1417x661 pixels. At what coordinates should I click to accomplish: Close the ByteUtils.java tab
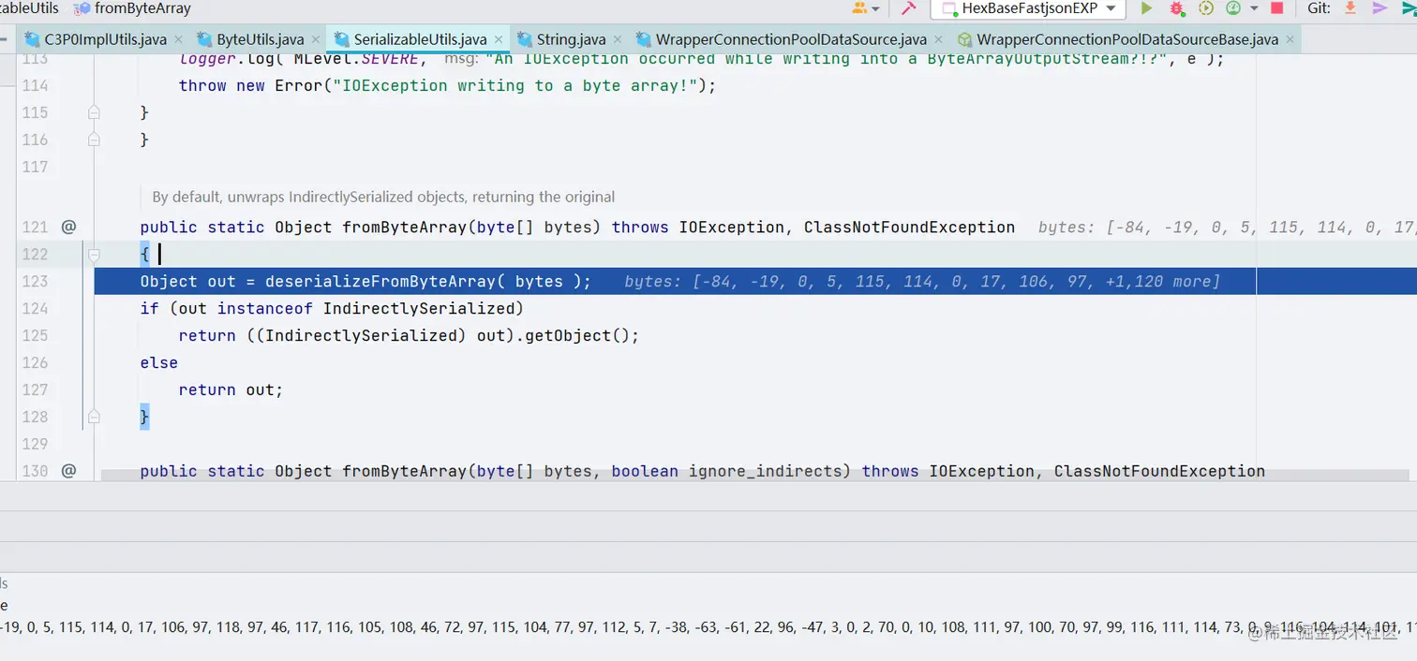[x=316, y=40]
